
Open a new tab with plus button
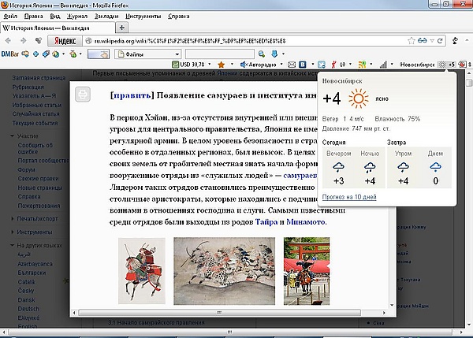tap(122, 28)
